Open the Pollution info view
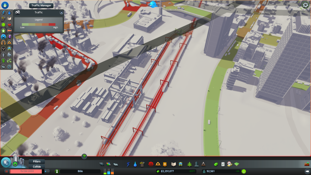 (x=9, y=37)
